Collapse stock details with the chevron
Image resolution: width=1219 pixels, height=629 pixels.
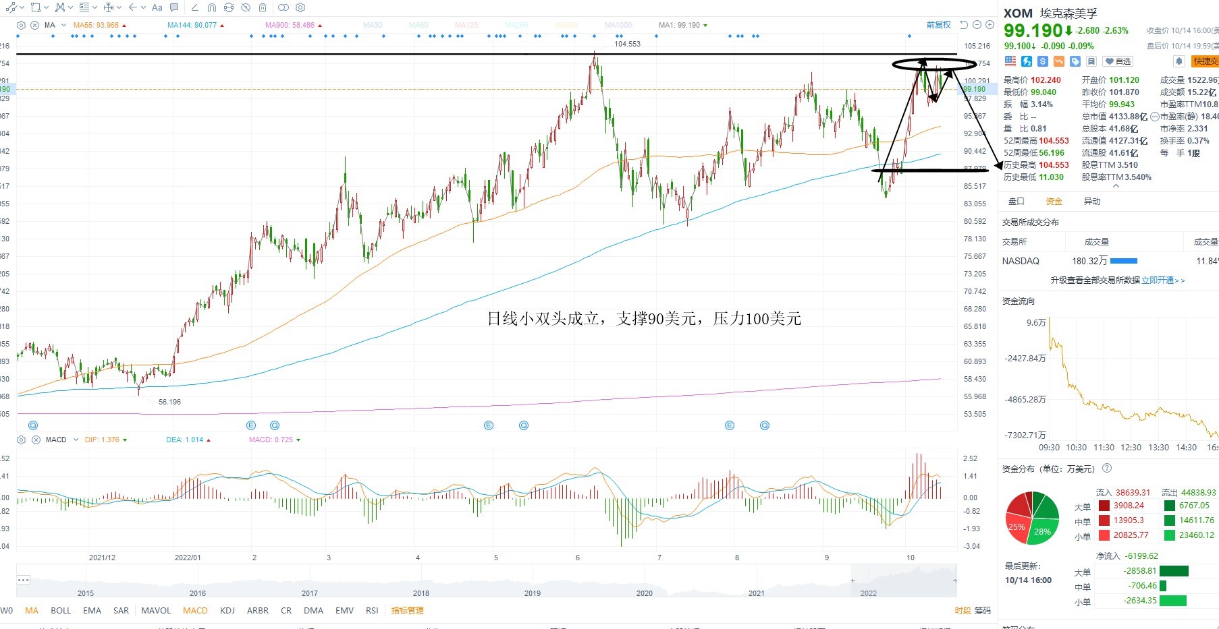click(1115, 186)
